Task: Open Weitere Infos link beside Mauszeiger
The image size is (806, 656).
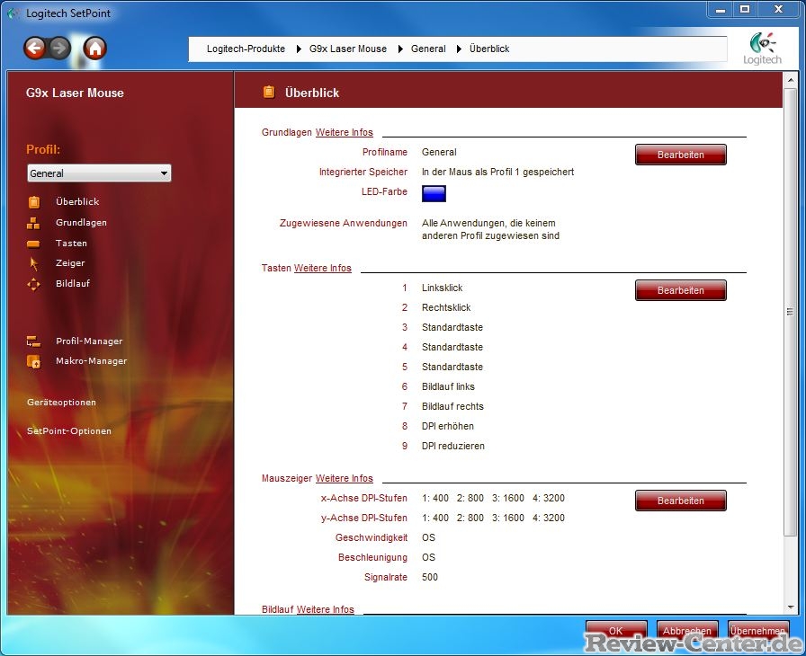Action: [345, 478]
